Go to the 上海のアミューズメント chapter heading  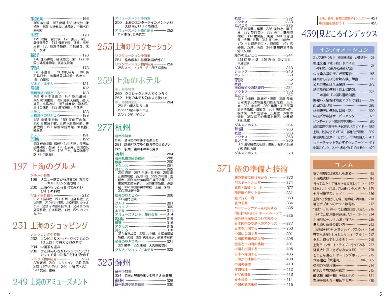click(59, 282)
